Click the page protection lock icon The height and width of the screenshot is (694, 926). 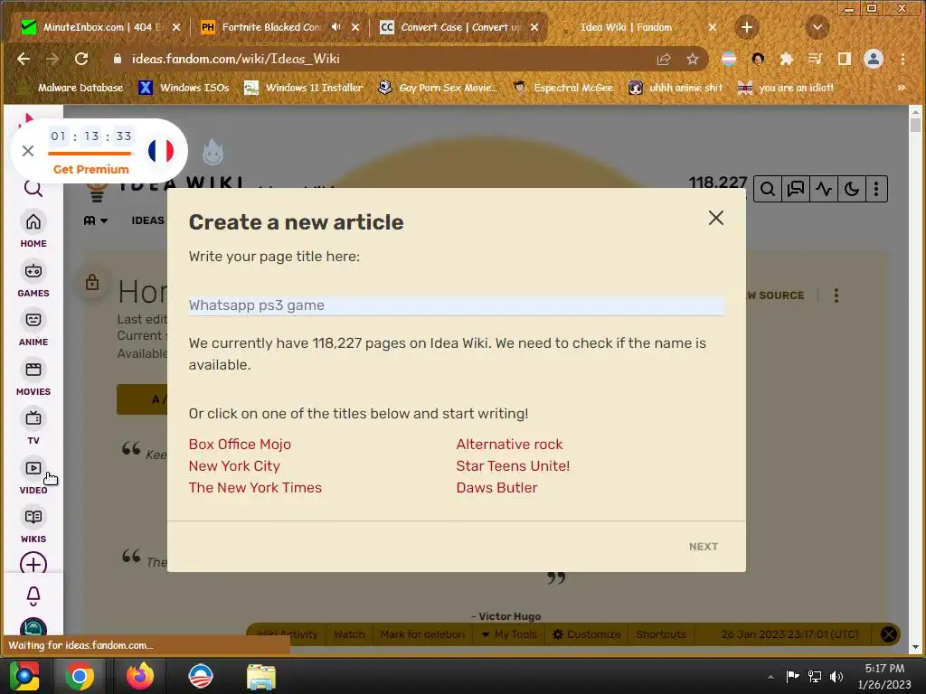[x=92, y=282]
